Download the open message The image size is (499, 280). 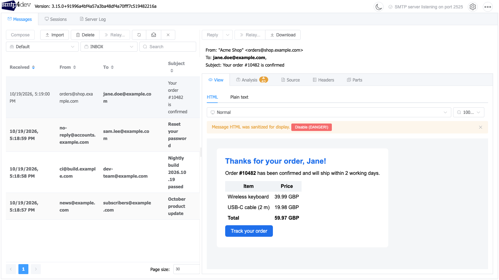(283, 35)
